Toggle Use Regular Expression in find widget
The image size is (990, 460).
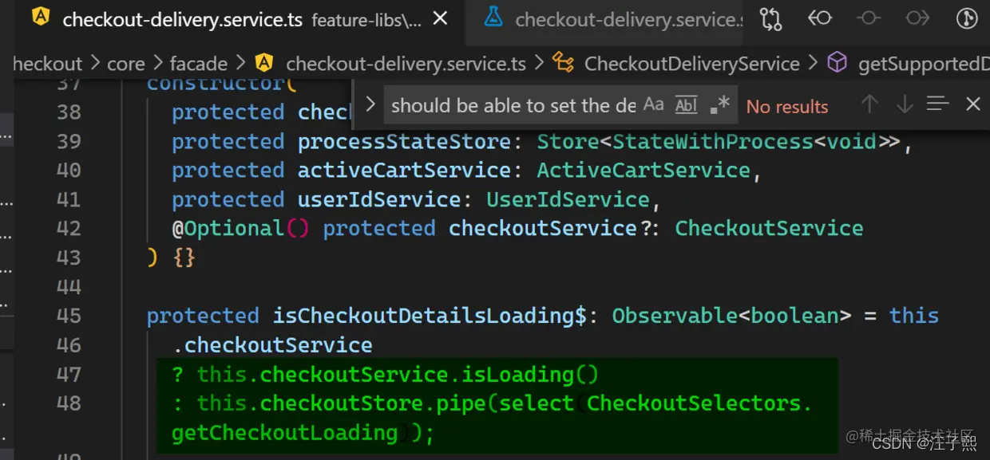tap(719, 104)
